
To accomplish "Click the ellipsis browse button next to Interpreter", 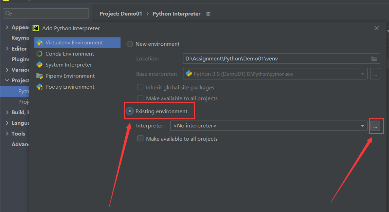I will click(375, 126).
